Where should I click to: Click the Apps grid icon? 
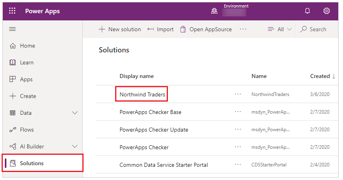pos(13,79)
